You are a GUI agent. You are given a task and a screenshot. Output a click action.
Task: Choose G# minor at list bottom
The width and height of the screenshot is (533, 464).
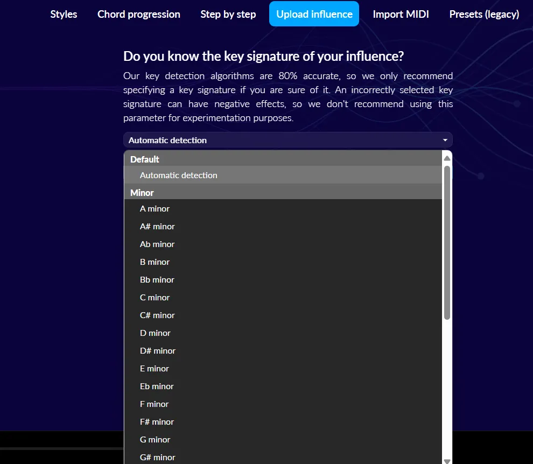click(x=157, y=457)
